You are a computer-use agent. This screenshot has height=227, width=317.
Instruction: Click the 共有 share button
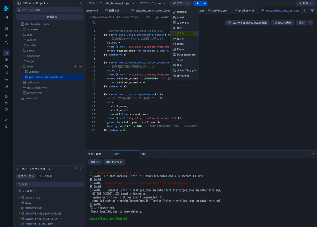(301, 23)
